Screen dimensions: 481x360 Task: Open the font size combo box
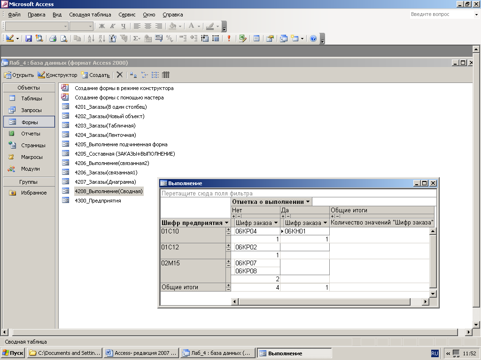[81, 26]
